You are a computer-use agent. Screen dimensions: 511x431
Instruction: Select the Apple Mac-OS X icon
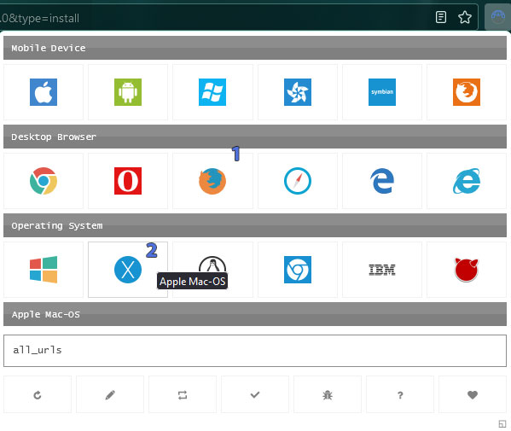click(x=128, y=270)
